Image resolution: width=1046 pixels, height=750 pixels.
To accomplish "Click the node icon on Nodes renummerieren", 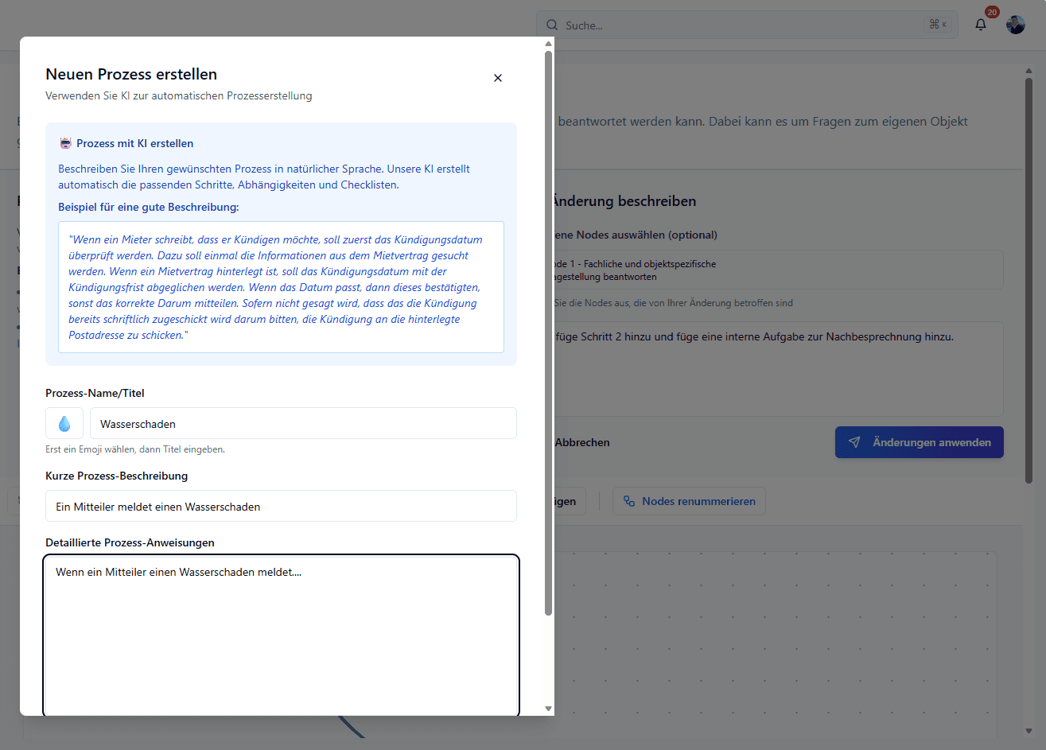I will [629, 501].
